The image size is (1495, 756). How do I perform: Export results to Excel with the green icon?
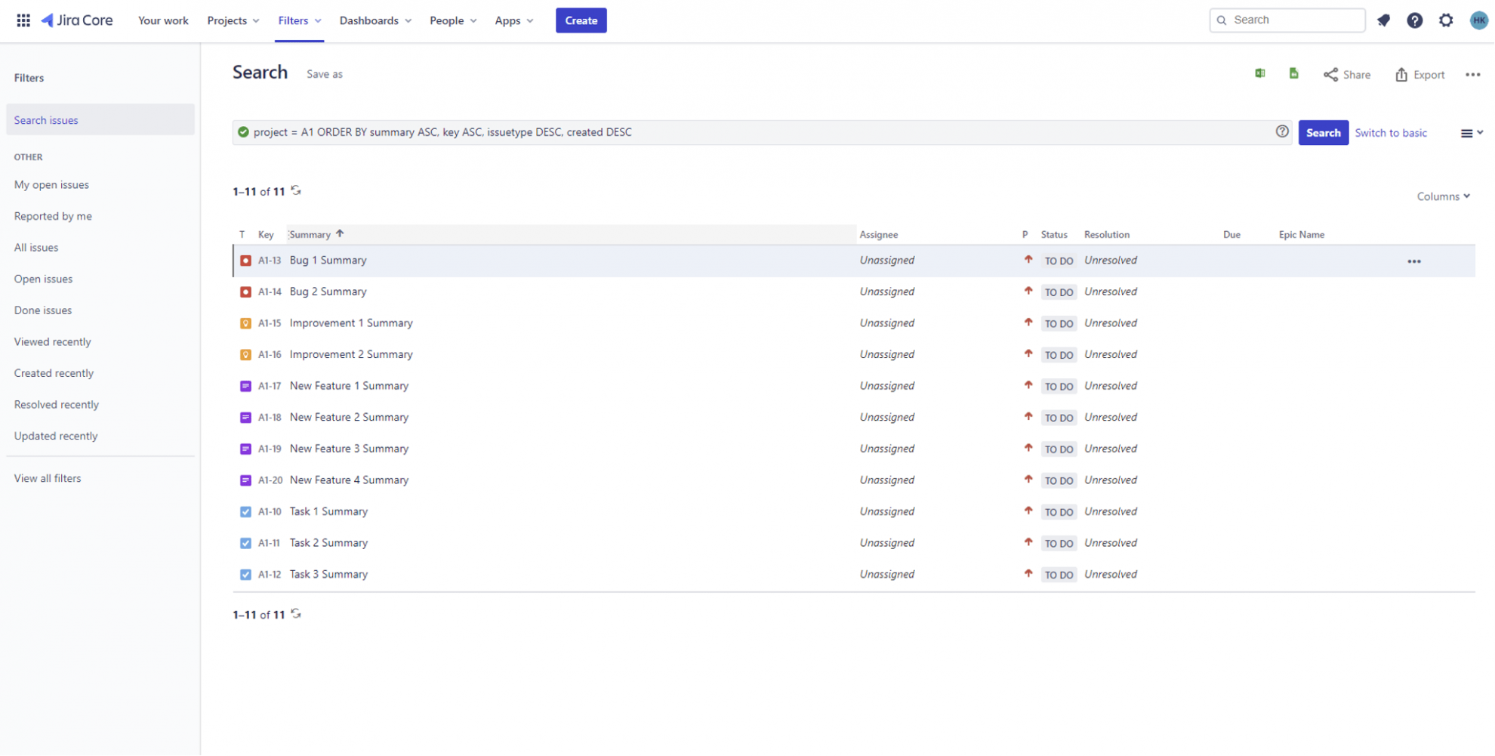click(x=1259, y=73)
